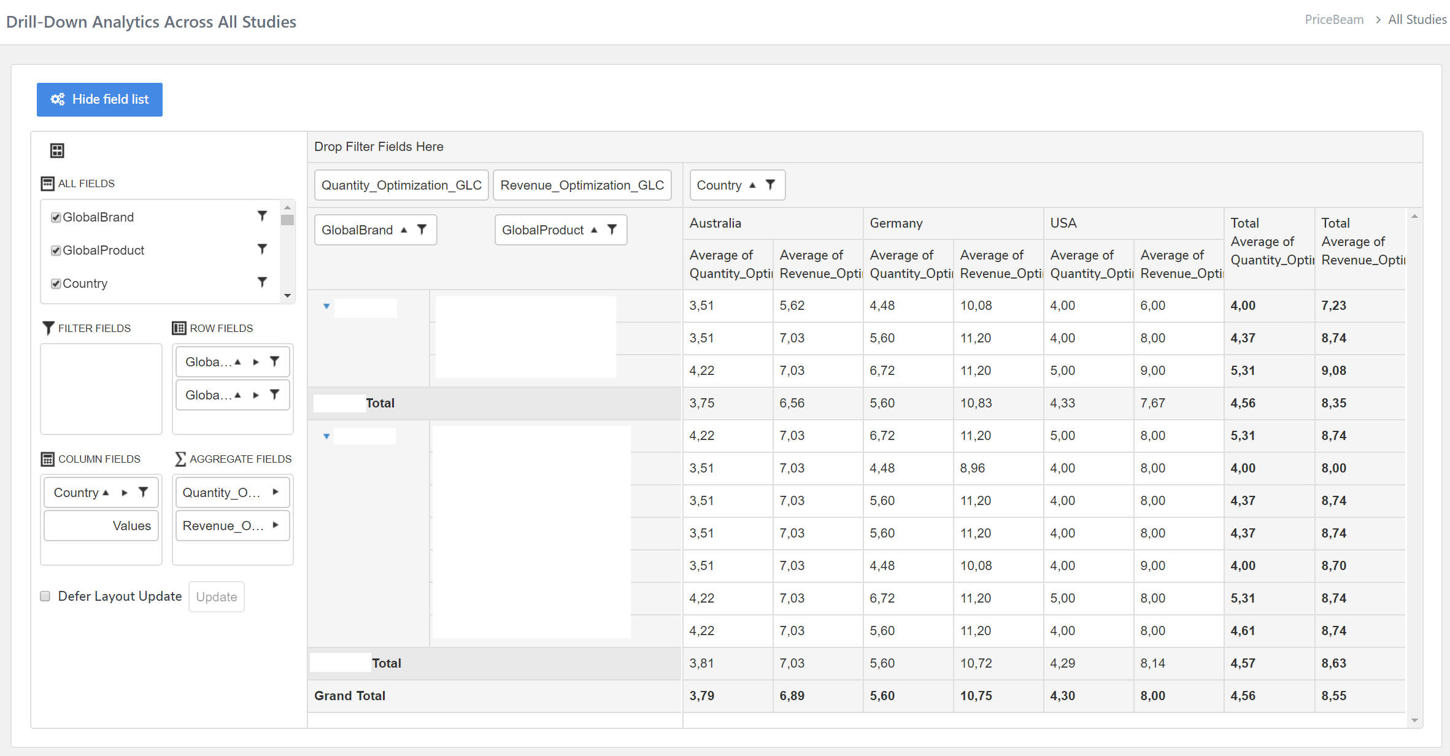Screen dimensions: 1450x756
Task: Click the Germany column header
Action: pyautogui.click(x=953, y=223)
